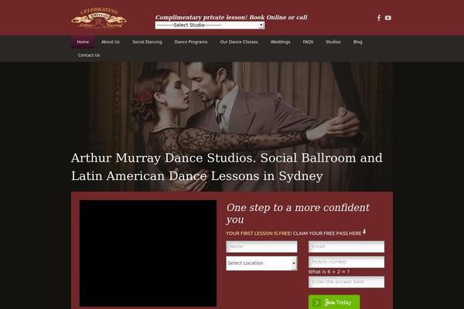The height and width of the screenshot is (309, 464).
Task: Click the Mobile number field
Action: (346, 262)
